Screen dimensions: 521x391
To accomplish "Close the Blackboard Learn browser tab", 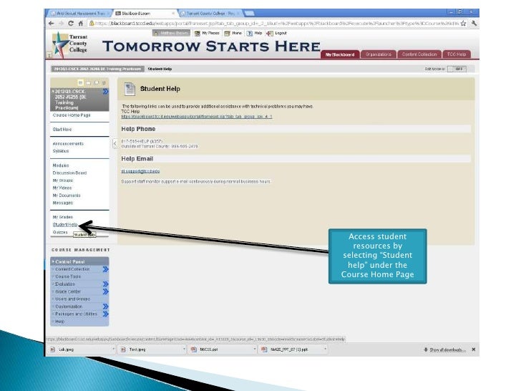I will [173, 14].
